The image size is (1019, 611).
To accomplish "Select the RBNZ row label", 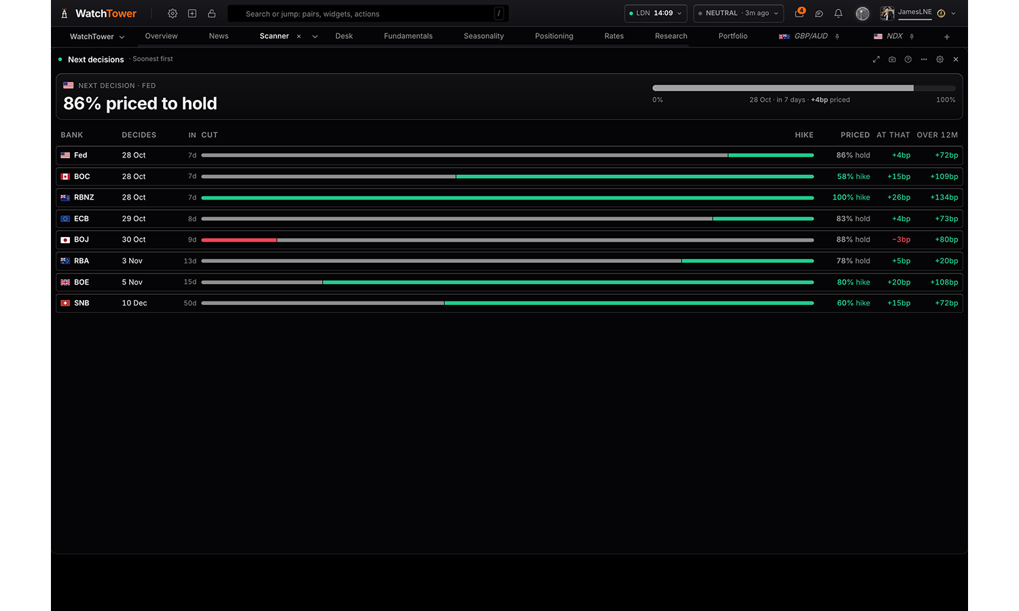I will (x=84, y=198).
